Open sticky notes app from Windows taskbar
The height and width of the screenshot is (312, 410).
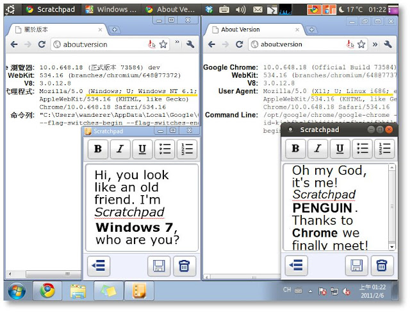point(108,291)
